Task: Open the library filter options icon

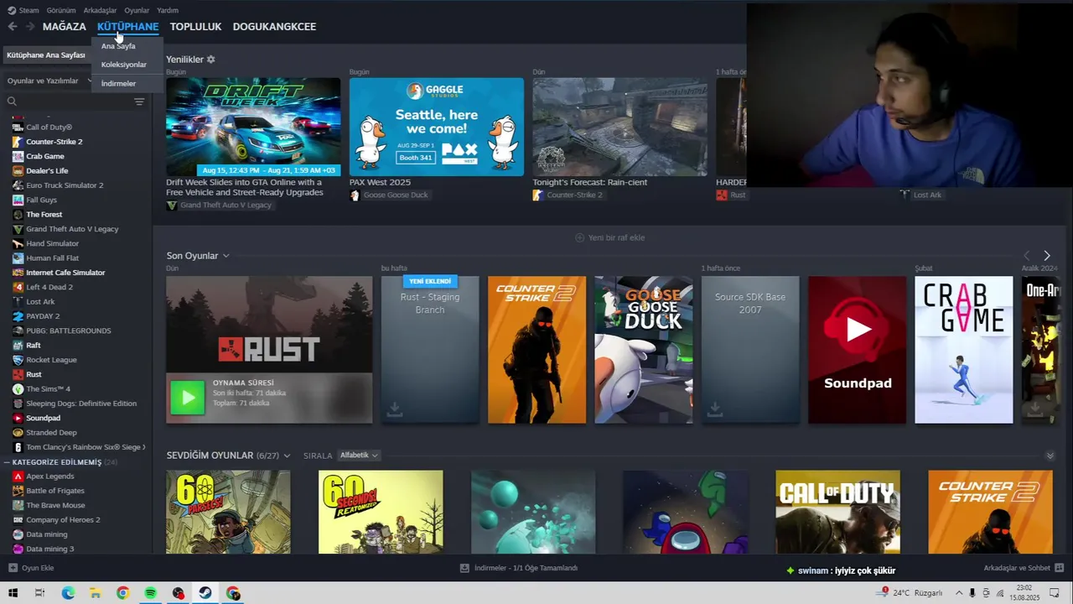Action: [139, 102]
